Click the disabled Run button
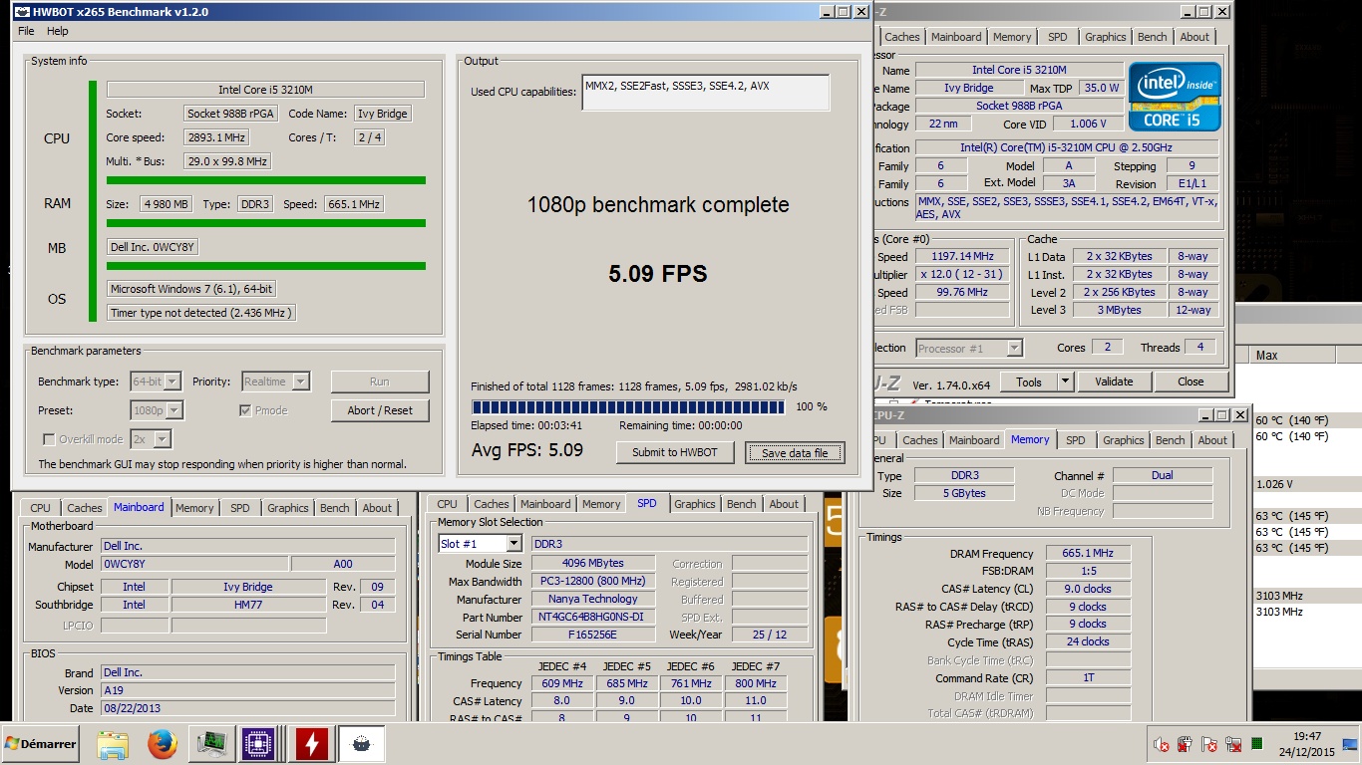The image size is (1362, 765). click(x=380, y=382)
